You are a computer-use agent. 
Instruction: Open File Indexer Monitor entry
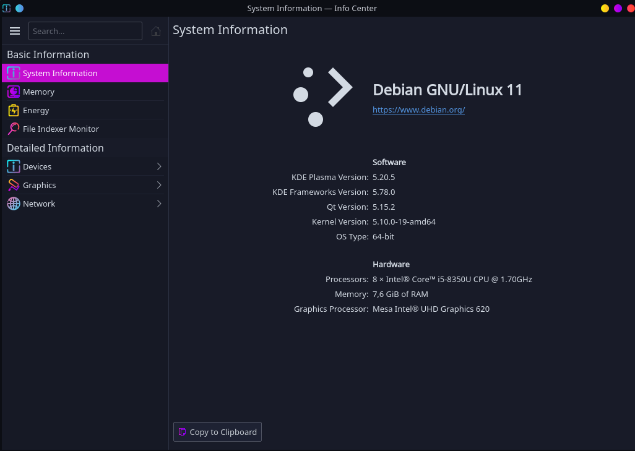click(x=85, y=129)
